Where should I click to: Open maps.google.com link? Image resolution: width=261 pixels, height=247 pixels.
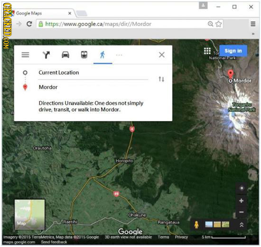[19, 242]
